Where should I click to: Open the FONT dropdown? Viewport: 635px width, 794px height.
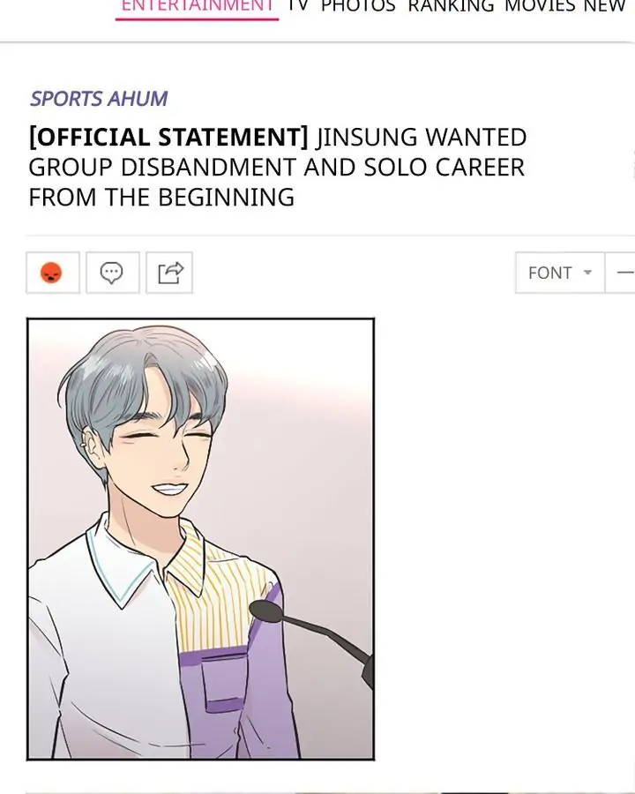click(560, 273)
